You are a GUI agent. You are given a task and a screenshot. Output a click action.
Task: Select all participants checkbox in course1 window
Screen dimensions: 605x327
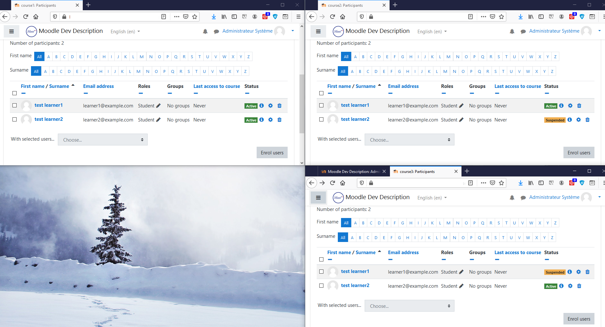click(14, 93)
